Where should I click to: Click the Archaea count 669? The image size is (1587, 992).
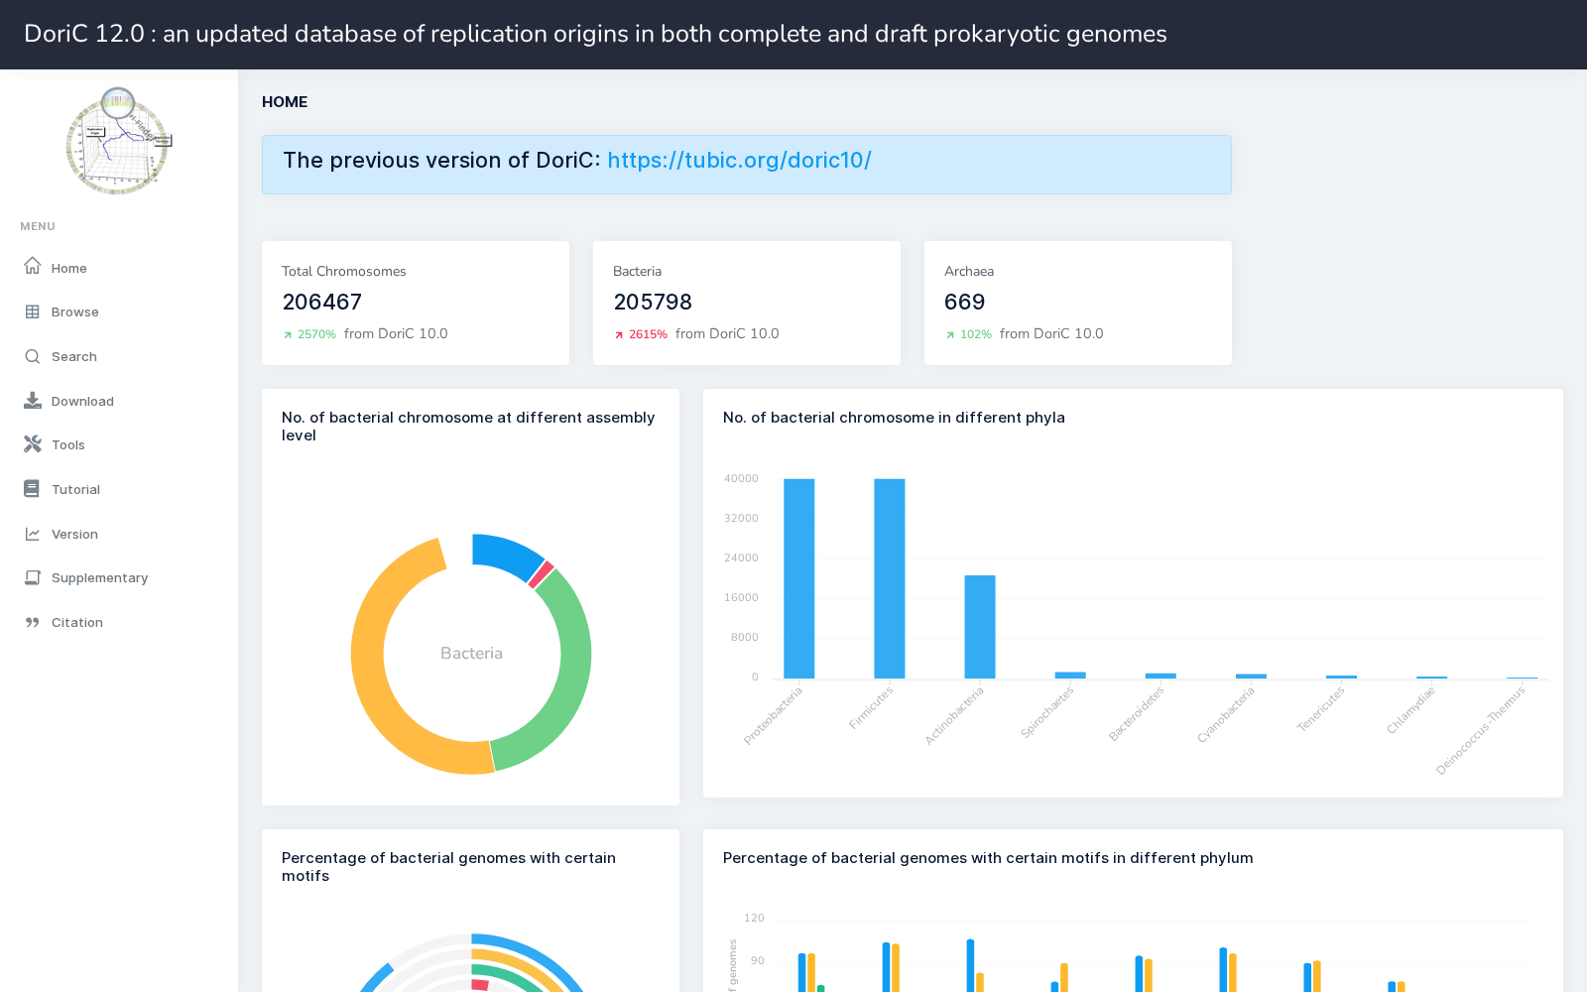pos(965,302)
